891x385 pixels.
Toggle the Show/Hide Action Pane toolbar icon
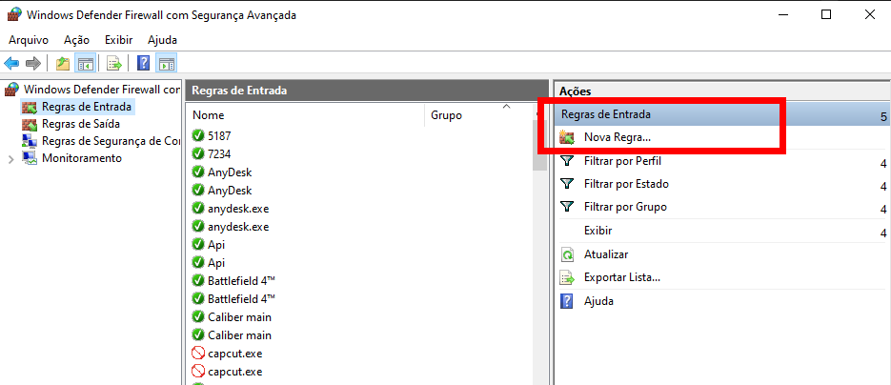167,63
